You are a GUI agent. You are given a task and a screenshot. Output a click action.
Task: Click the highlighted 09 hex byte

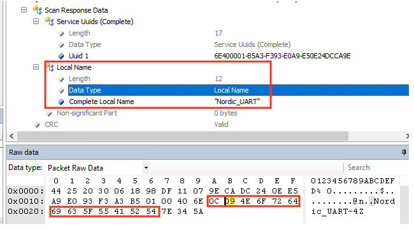230,201
